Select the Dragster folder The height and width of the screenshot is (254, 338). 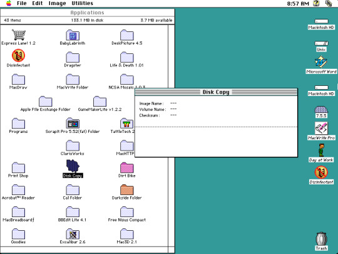(x=73, y=57)
